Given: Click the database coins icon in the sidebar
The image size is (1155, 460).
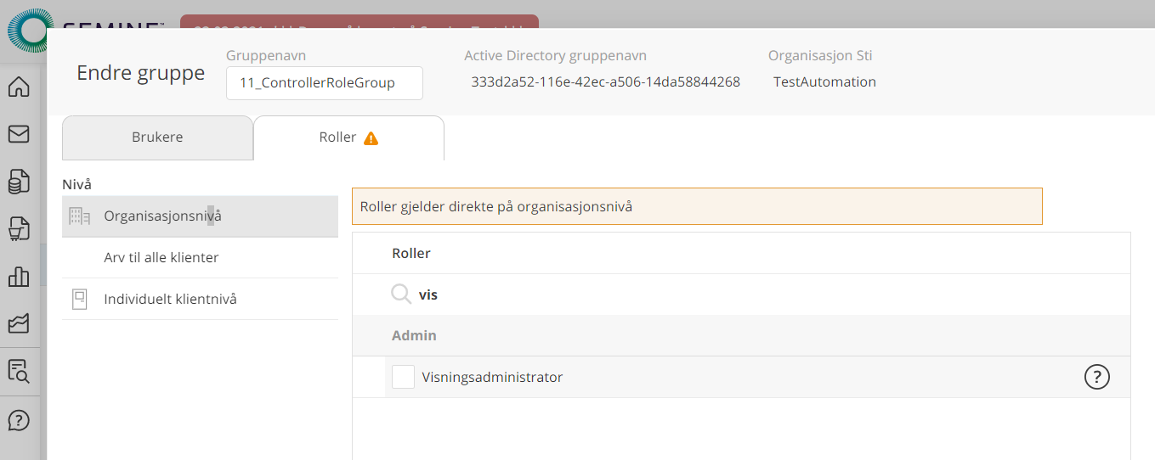Looking at the screenshot, I should click(x=19, y=182).
